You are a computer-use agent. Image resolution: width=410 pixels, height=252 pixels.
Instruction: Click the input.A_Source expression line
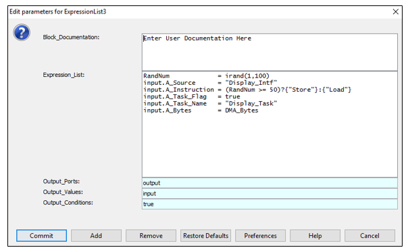[210, 83]
